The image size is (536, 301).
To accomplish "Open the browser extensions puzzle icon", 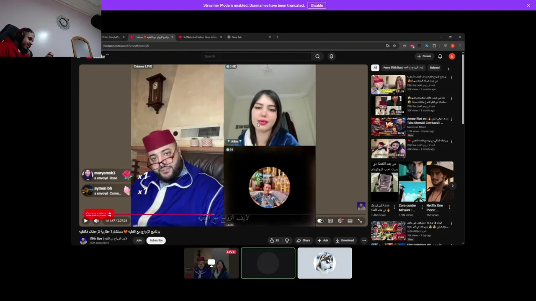I will (x=434, y=46).
